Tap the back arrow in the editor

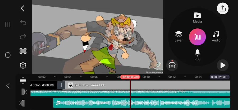point(23,8)
